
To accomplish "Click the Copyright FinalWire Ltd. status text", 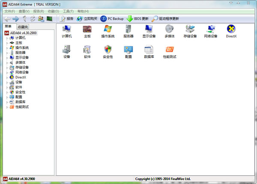I will (x=163, y=179).
